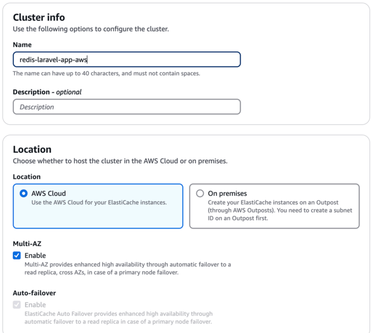This screenshot has height=333, width=373.
Task: Click the Name field containing redis-laravel-app-aws
Action: [126, 59]
